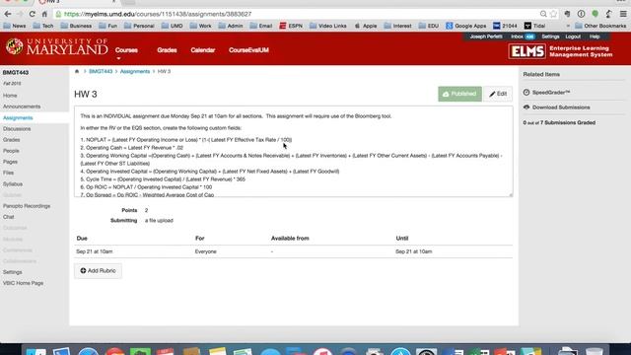Click the address bar URL
Image resolution: width=631 pixels, height=355 pixels.
pyautogui.click(x=158, y=14)
